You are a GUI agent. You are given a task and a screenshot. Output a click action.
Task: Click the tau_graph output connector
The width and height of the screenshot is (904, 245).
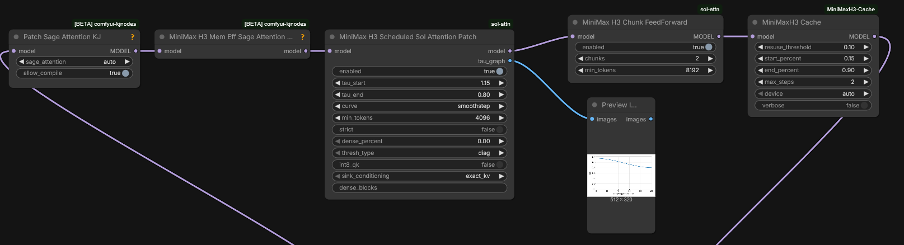pyautogui.click(x=510, y=61)
